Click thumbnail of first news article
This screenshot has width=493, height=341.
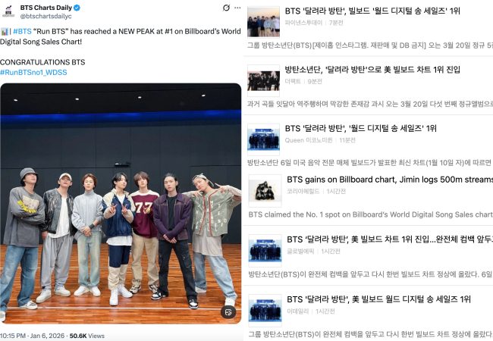pos(263,22)
